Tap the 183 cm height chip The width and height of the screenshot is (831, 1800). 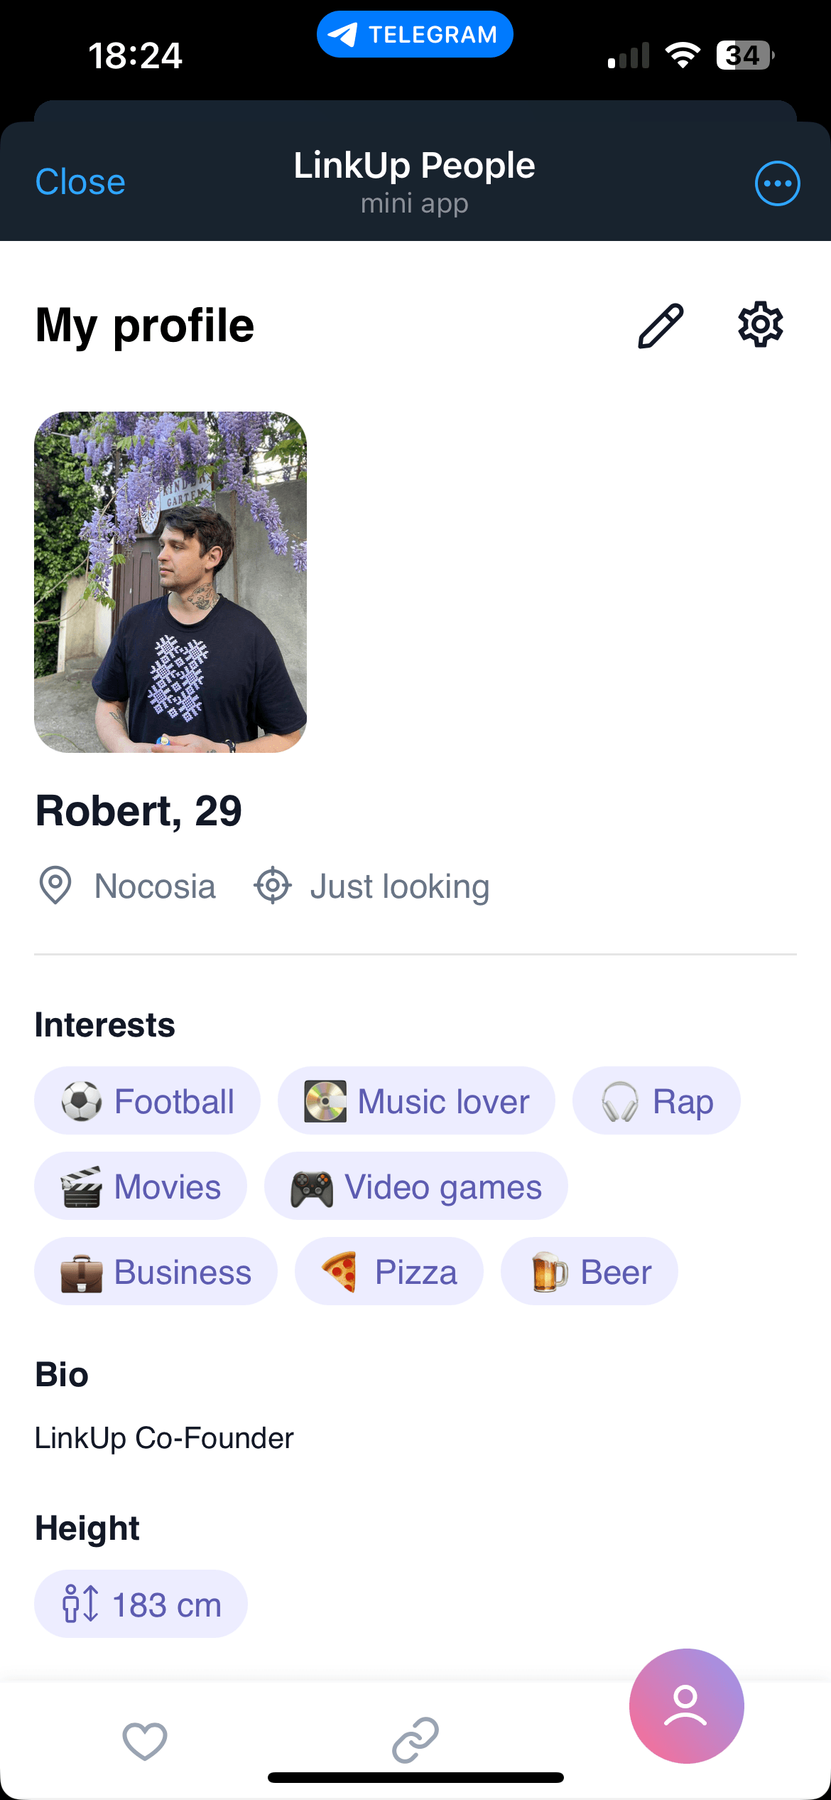click(x=141, y=1605)
